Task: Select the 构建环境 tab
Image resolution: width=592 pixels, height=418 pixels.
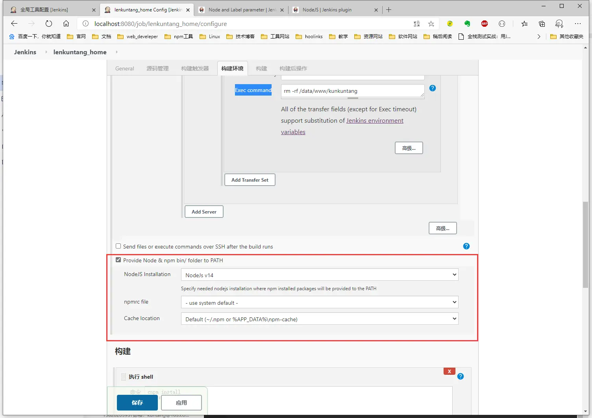Action: point(232,68)
